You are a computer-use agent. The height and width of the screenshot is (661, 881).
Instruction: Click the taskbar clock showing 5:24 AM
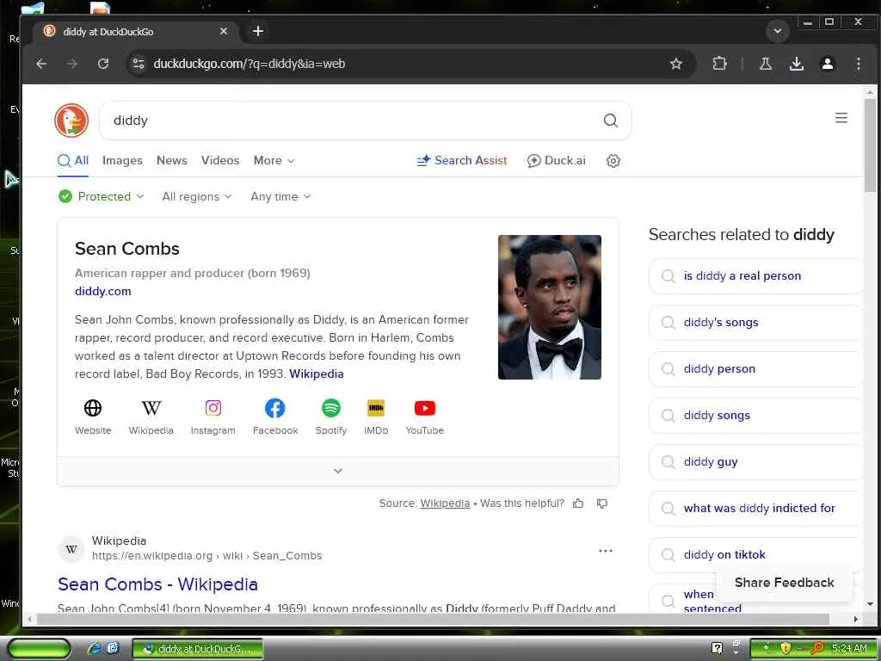[848, 648]
